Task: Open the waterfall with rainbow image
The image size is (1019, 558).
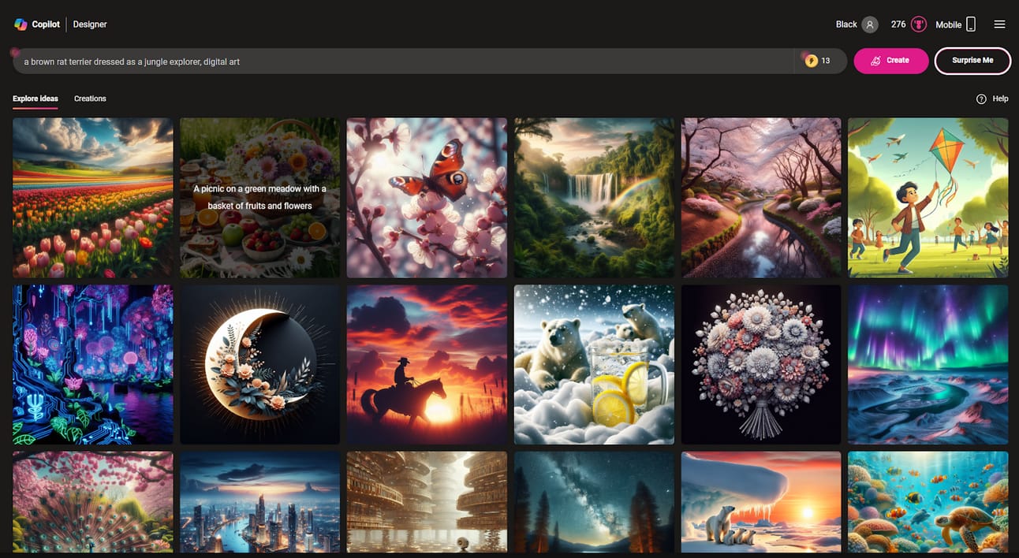Action: (594, 198)
